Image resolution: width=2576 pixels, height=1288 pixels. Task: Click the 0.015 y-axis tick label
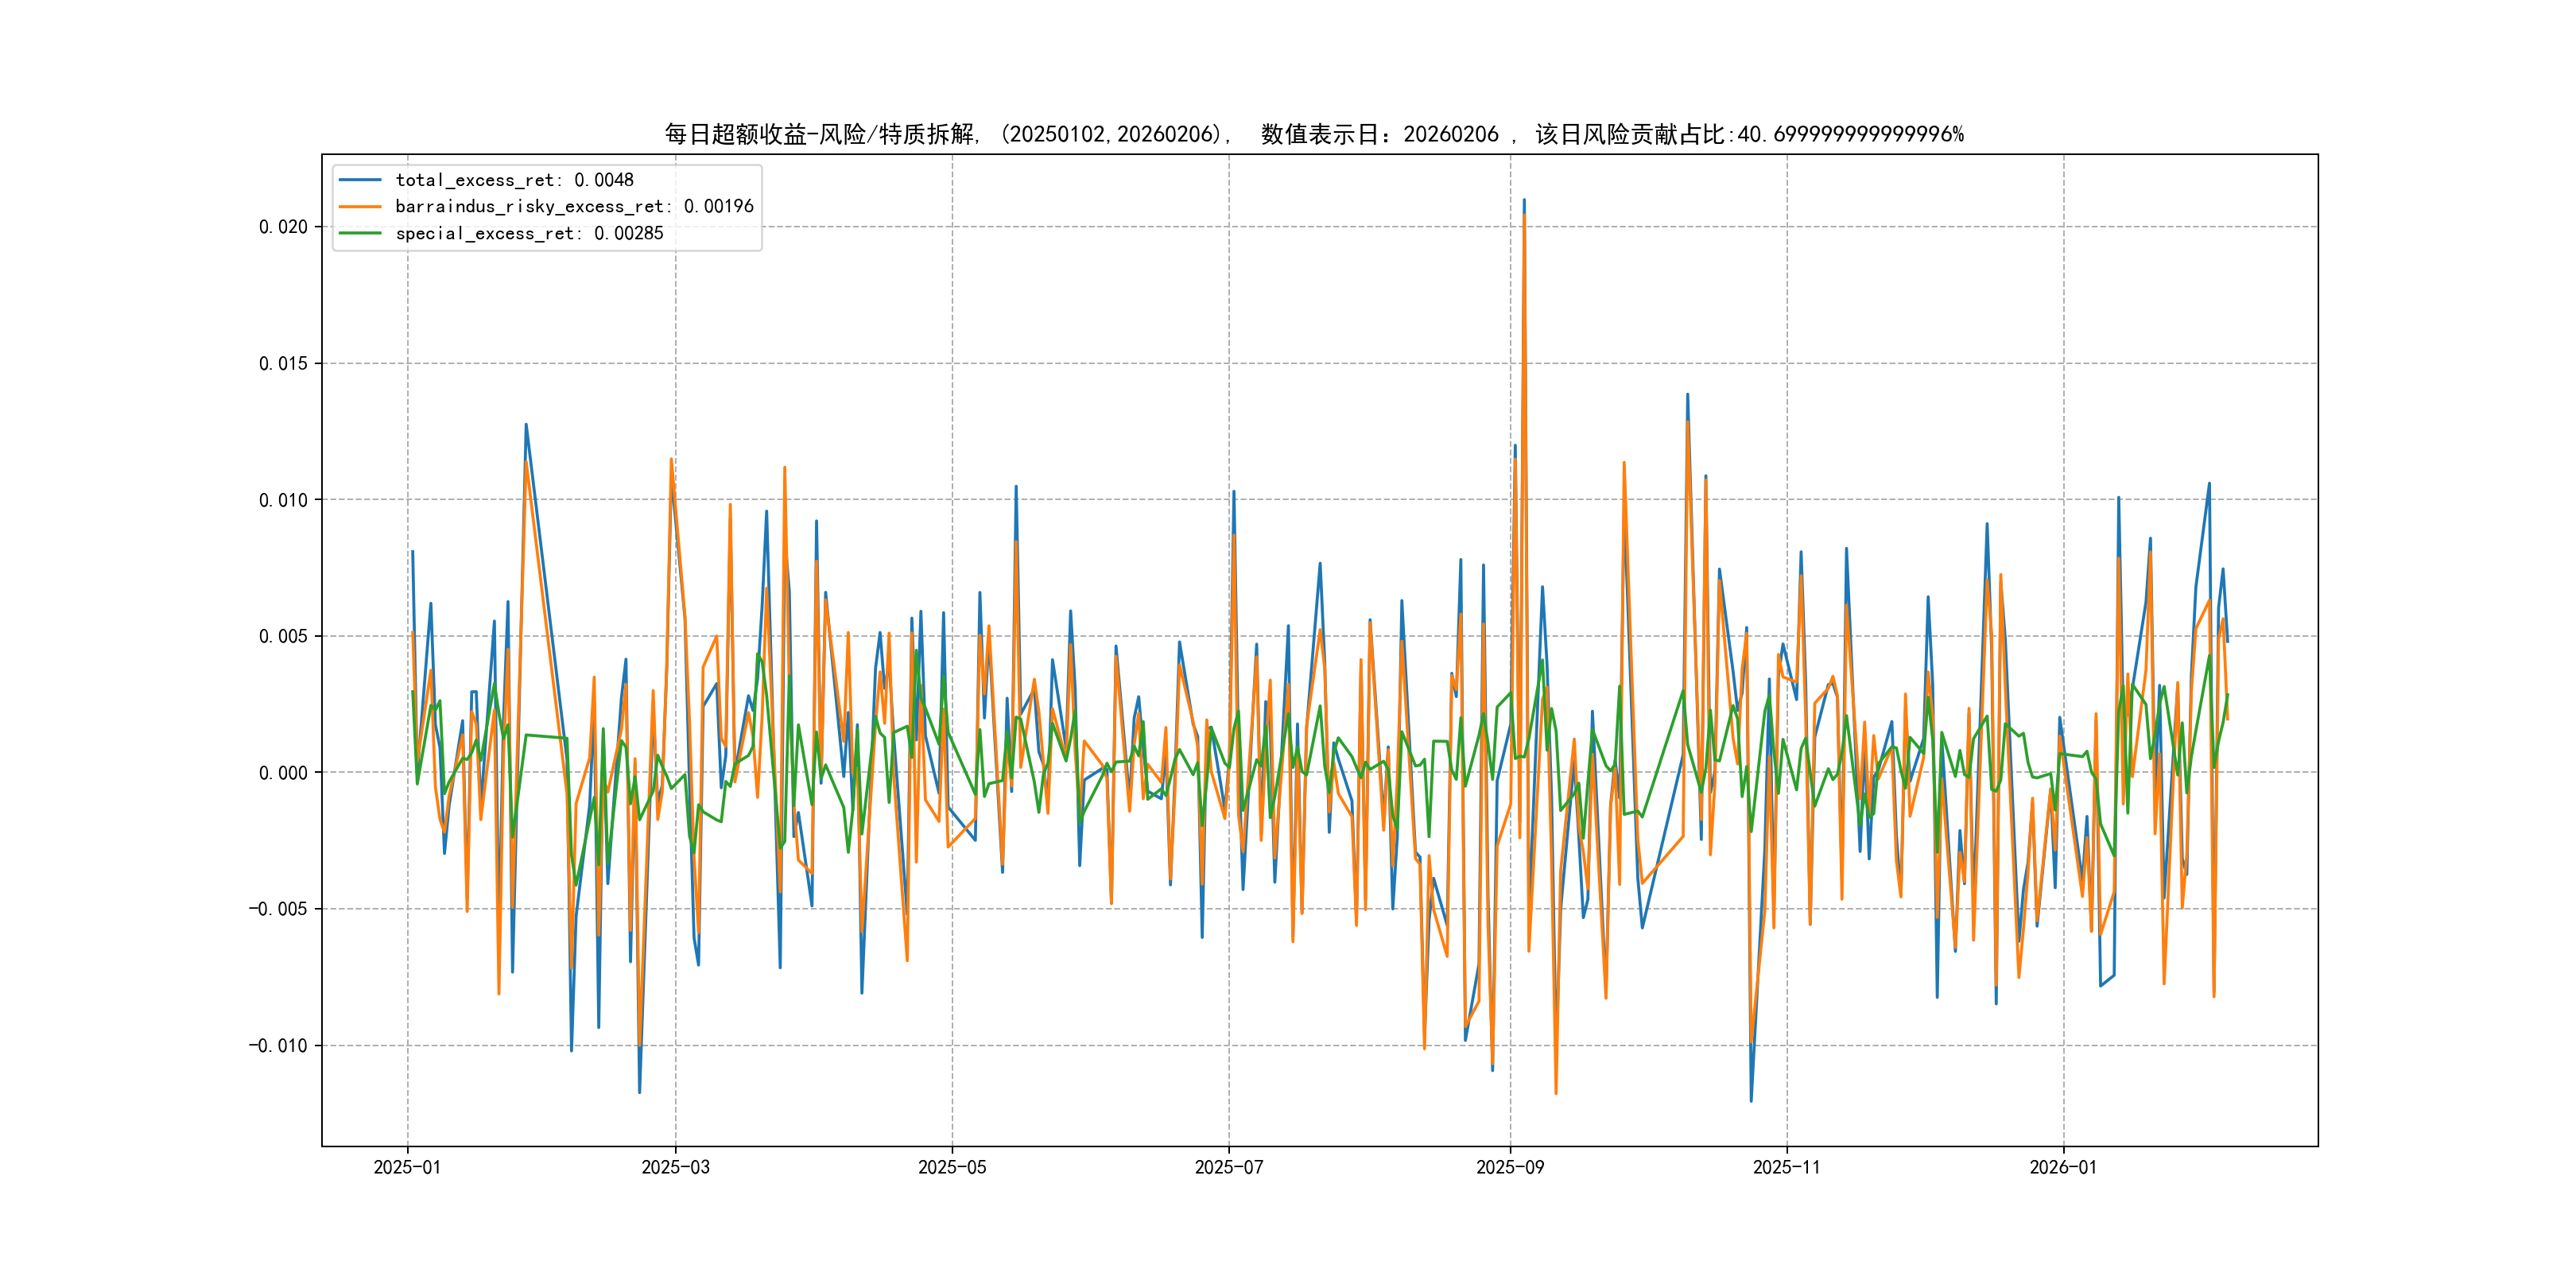283,364
